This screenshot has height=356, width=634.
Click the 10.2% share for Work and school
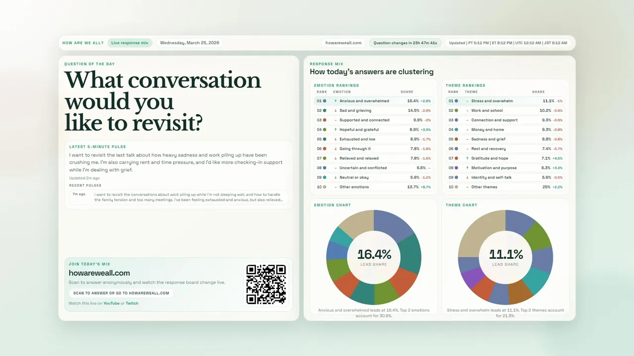pos(545,110)
